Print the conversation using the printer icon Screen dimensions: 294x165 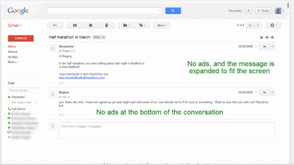[x=267, y=37]
